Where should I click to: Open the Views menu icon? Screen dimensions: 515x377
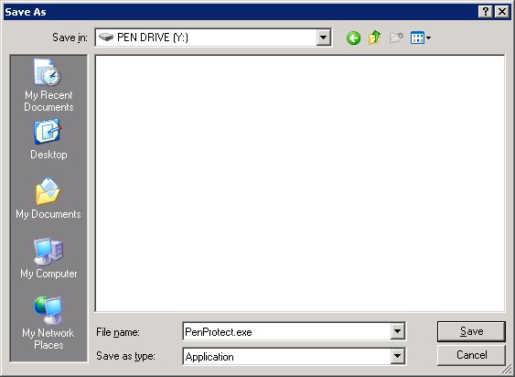coord(417,38)
